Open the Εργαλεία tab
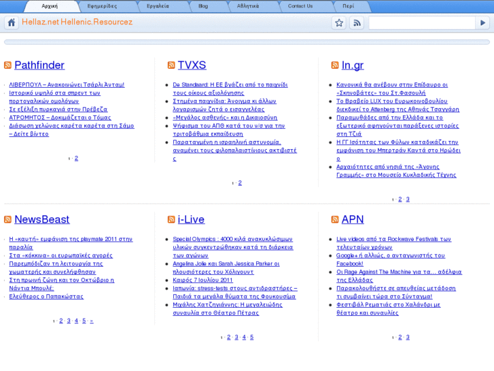The height and width of the screenshot is (371, 494). pos(158,6)
